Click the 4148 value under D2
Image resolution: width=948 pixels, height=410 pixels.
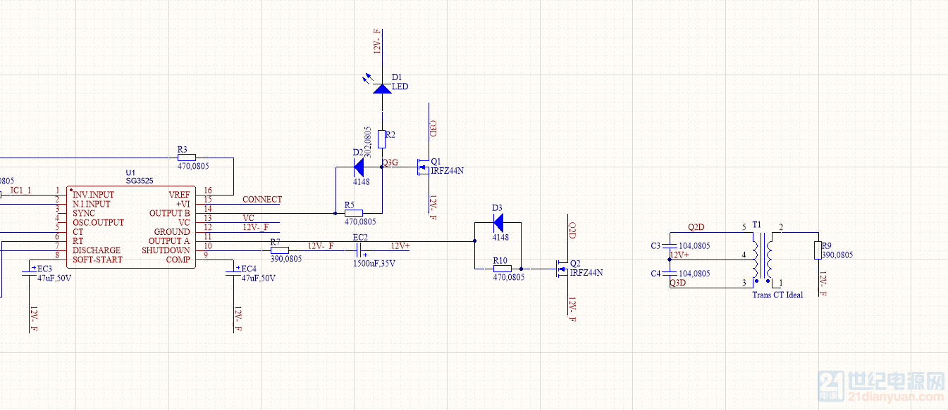(x=362, y=181)
